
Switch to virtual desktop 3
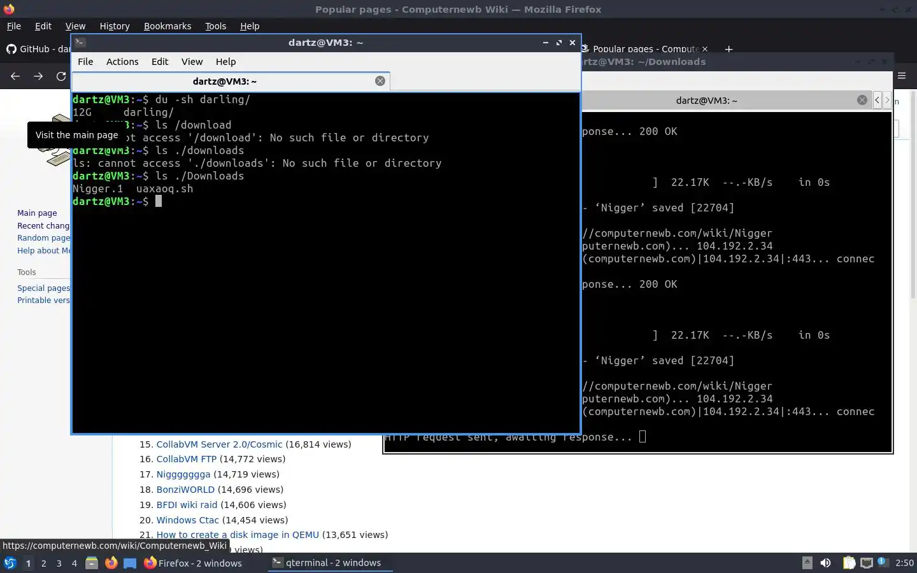point(59,563)
